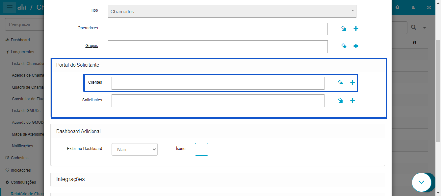441x196 pixels.
Task: Click the chart logo icon in header
Action: click(x=22, y=7)
